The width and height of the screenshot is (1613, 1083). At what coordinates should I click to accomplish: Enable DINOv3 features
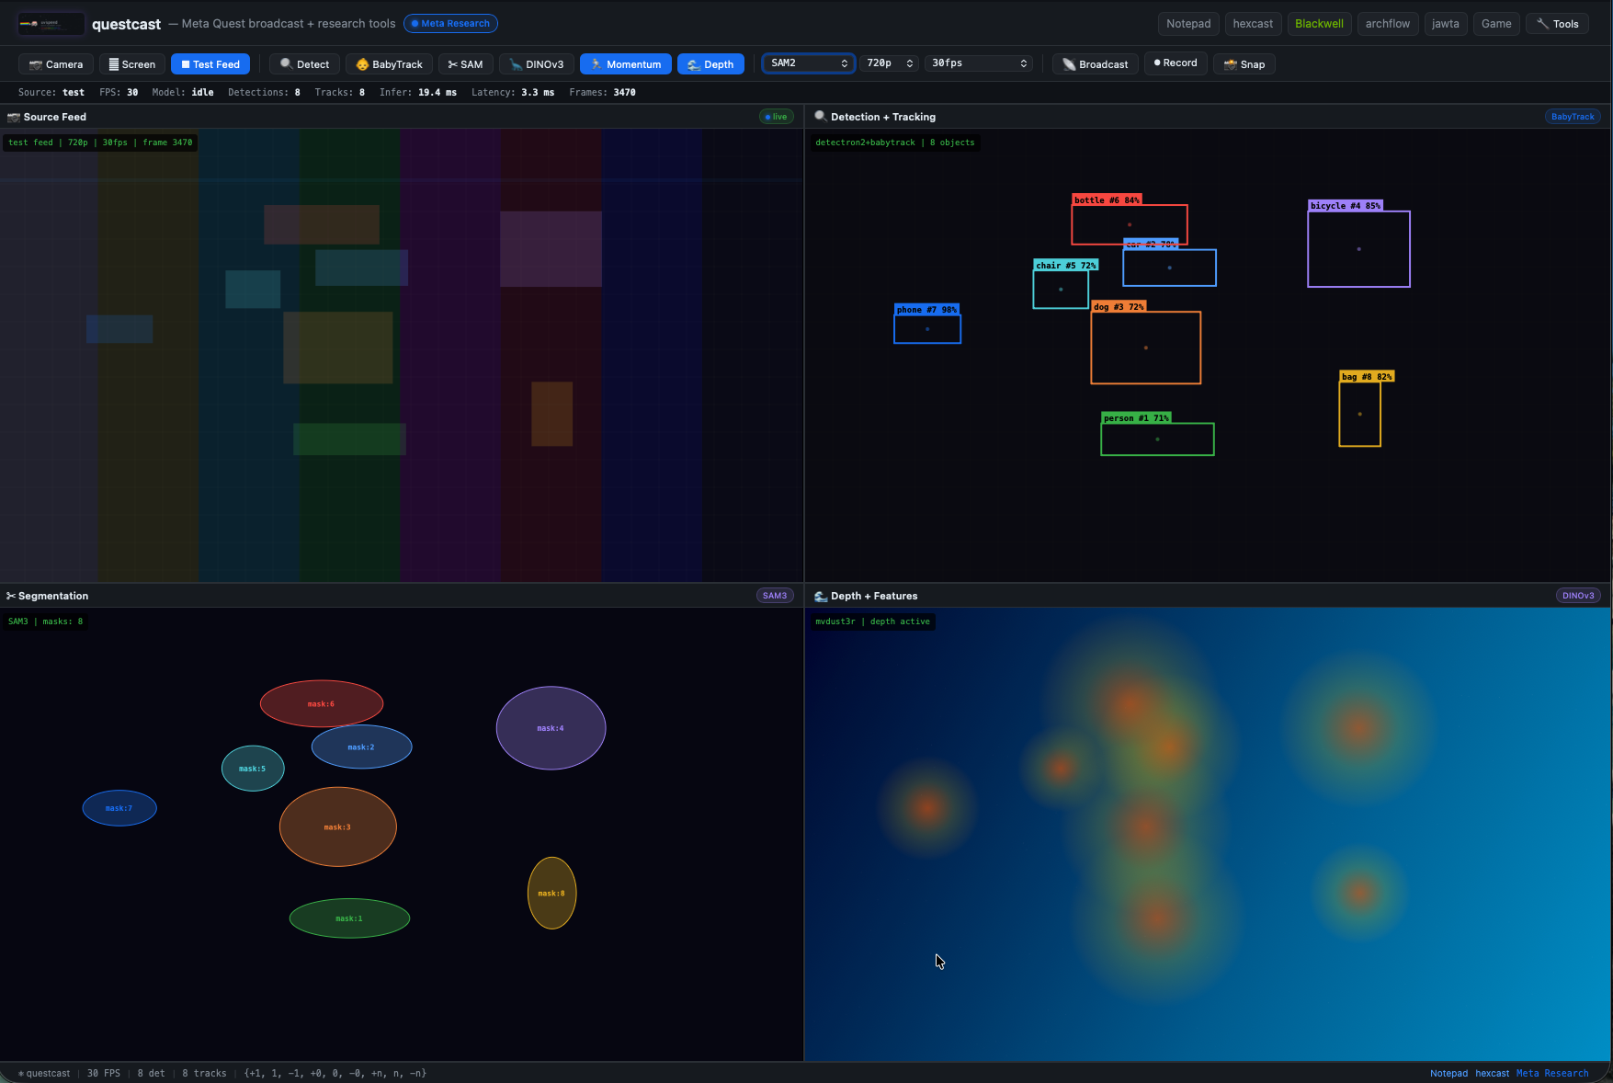(537, 64)
